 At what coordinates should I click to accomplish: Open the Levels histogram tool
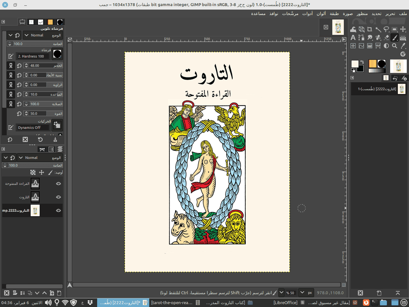[370, 46]
